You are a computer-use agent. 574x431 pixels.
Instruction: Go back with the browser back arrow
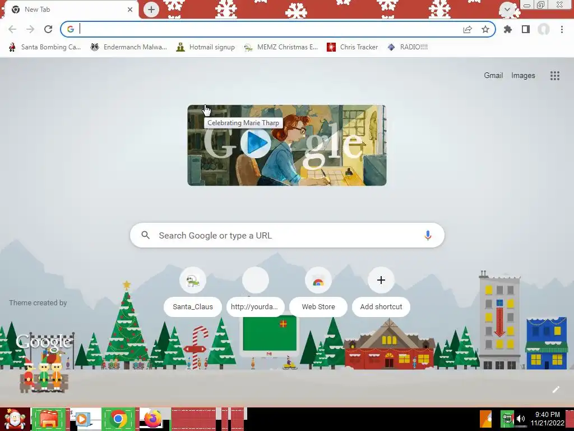pos(12,29)
